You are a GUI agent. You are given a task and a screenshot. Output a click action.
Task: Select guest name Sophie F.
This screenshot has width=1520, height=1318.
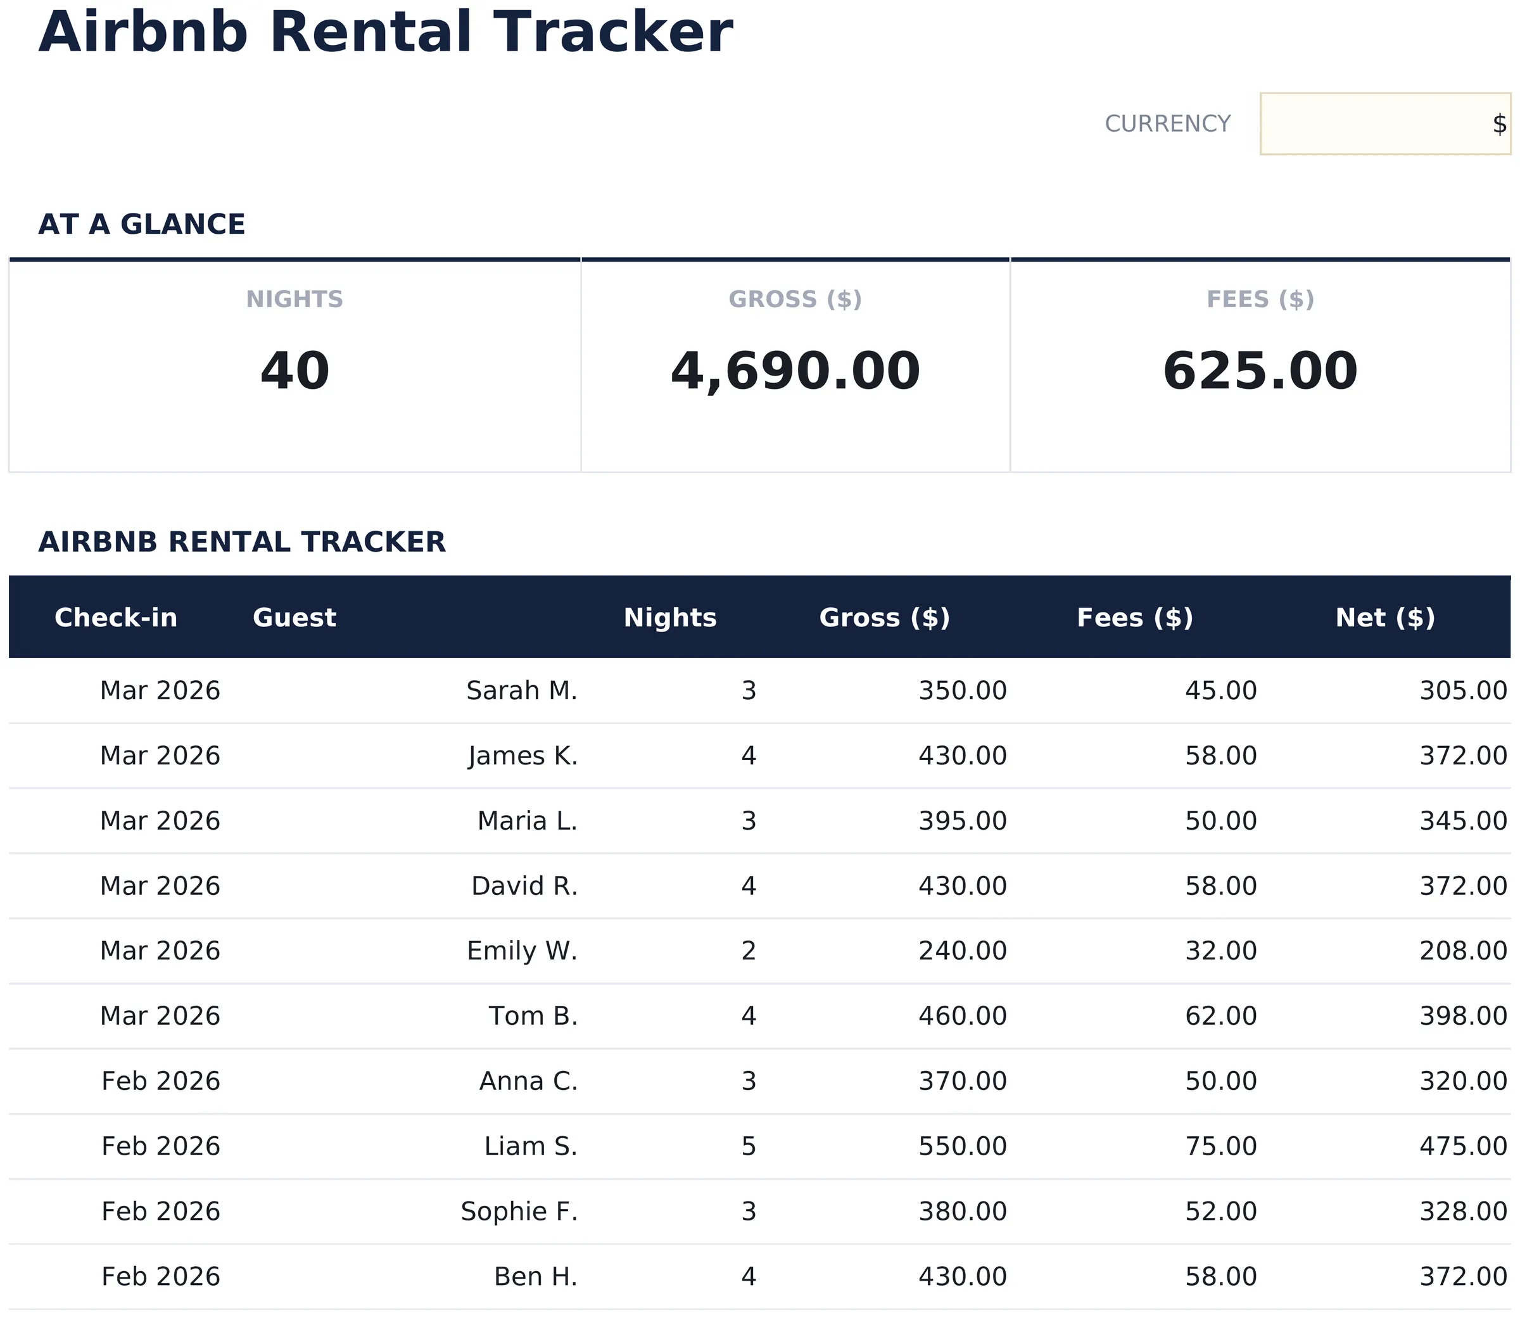tap(519, 1212)
